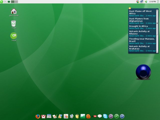
Task: Click the Install desktop icon
Action: click(14, 36)
